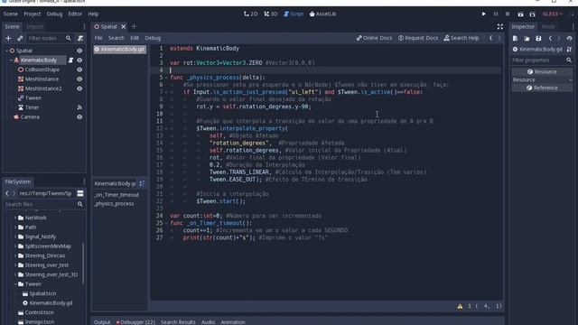Screen dimensions: 578x325
Task: Open script editor File menu
Action: click(98, 38)
